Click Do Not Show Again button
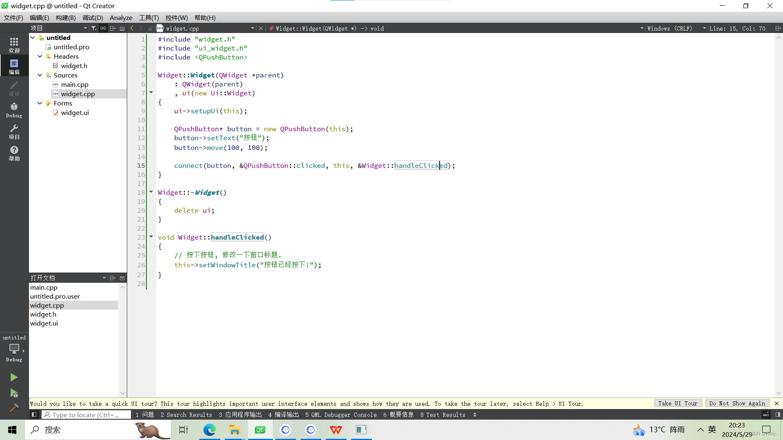Image resolution: width=783 pixels, height=440 pixels. click(737, 403)
